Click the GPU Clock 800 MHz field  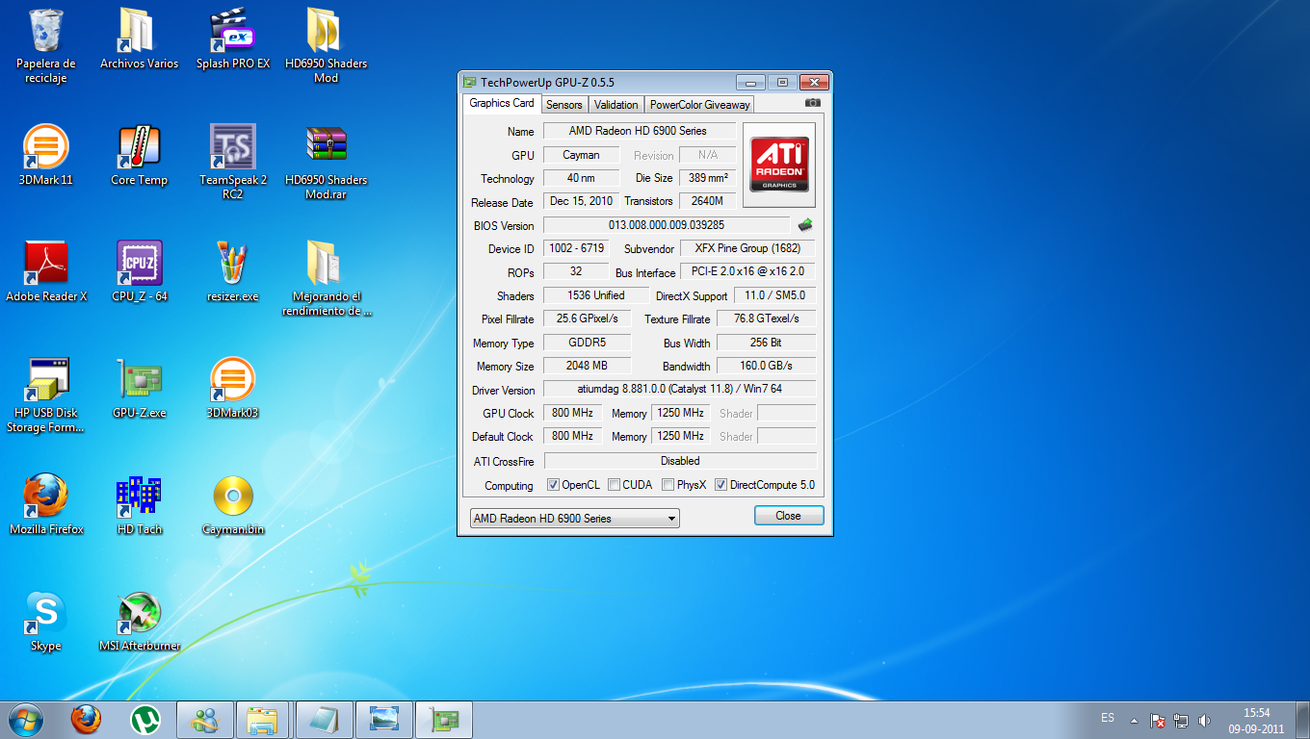[x=573, y=413]
